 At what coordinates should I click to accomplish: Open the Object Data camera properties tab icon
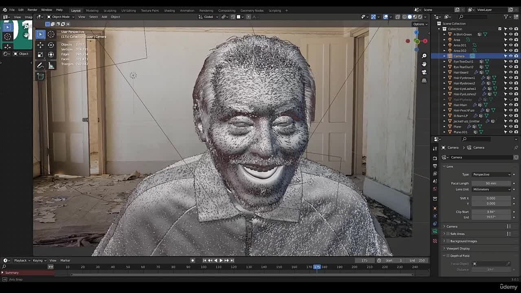coord(435,231)
